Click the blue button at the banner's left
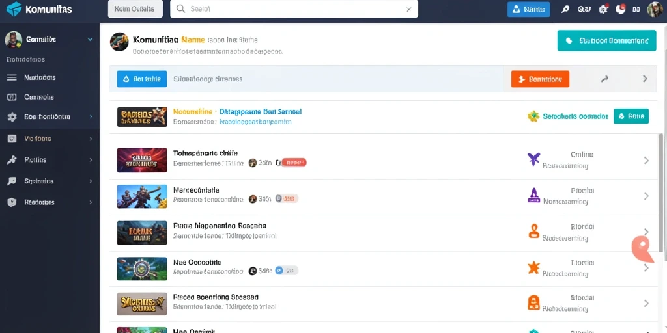 coord(141,79)
